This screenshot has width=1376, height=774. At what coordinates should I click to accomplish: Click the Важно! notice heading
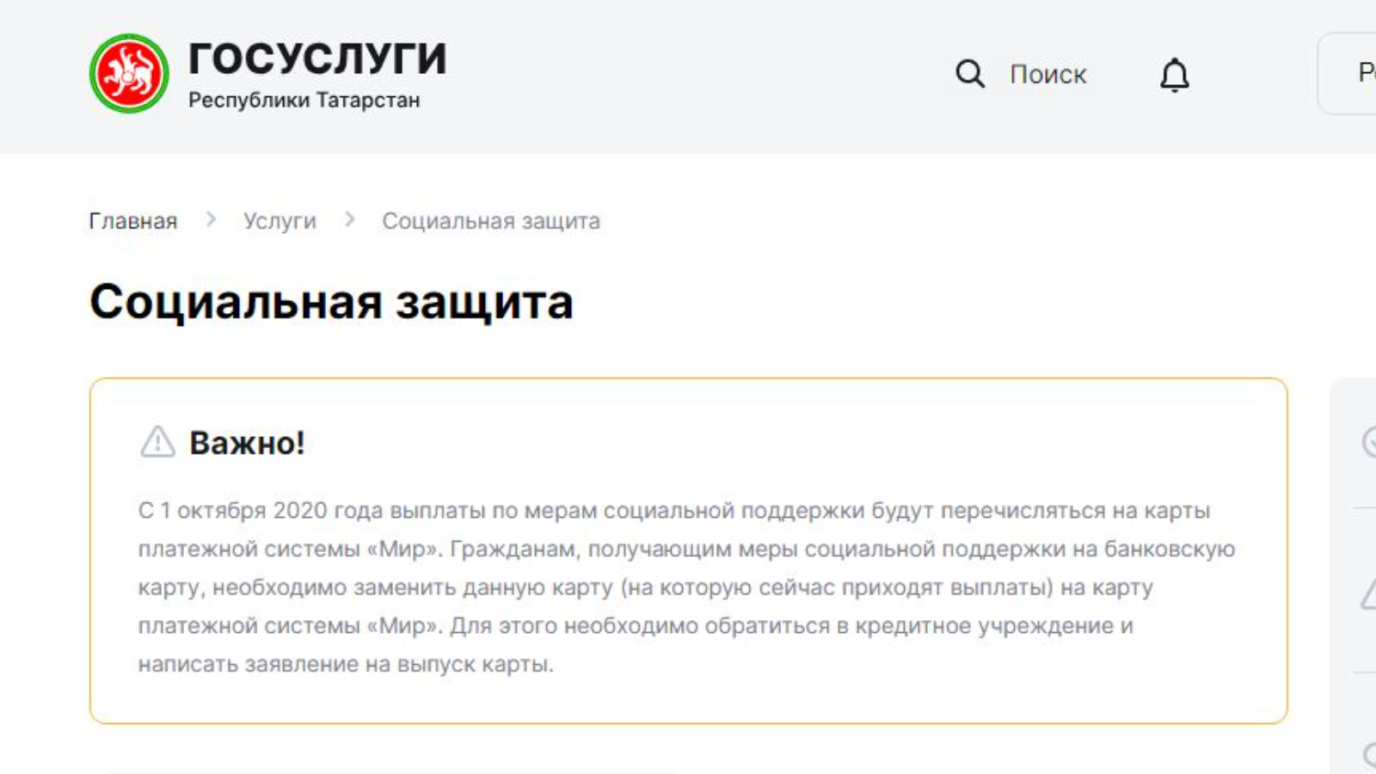point(247,443)
